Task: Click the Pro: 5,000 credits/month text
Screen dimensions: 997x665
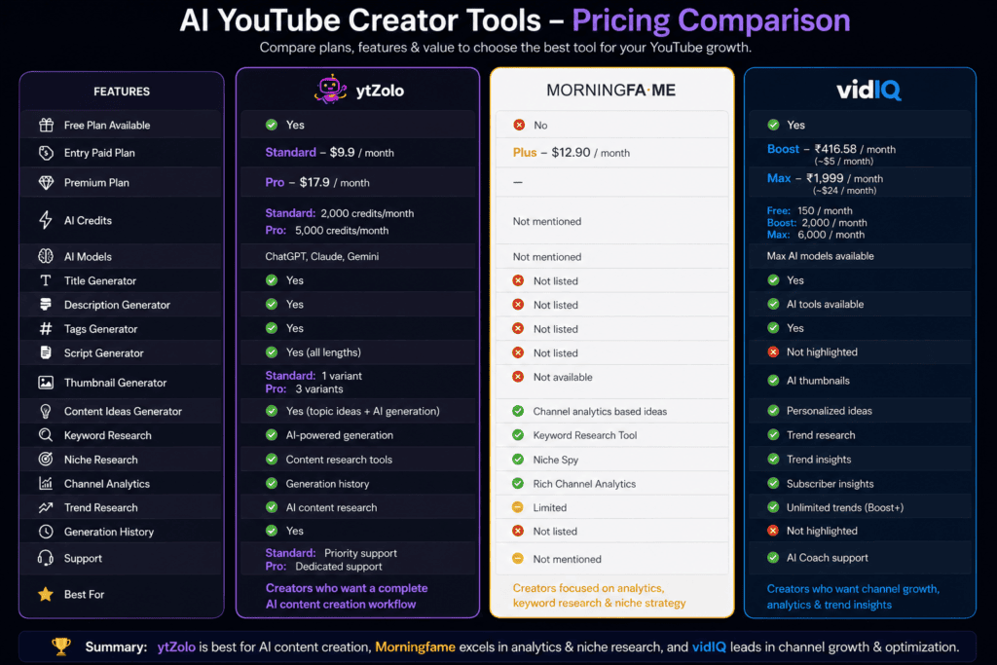Action: (327, 230)
